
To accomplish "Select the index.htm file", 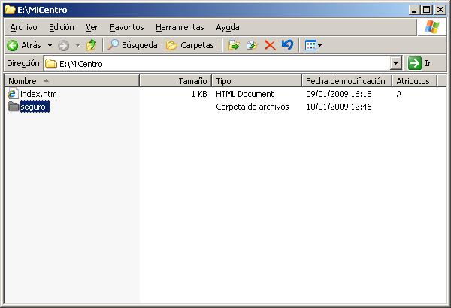I will click(38, 94).
